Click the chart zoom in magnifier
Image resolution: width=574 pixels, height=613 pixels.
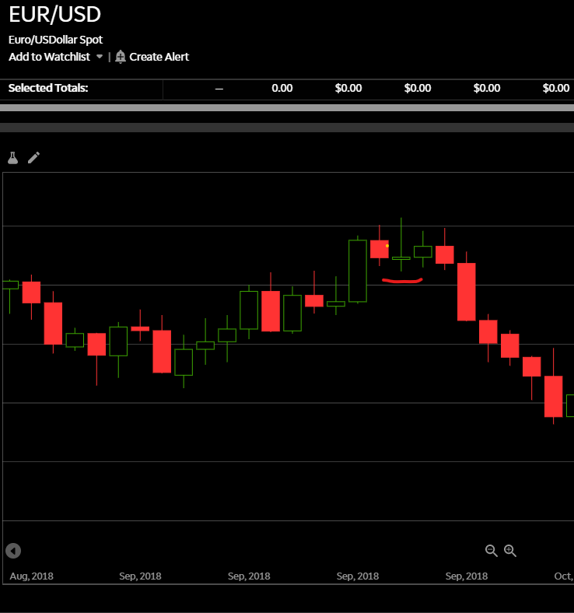point(510,551)
